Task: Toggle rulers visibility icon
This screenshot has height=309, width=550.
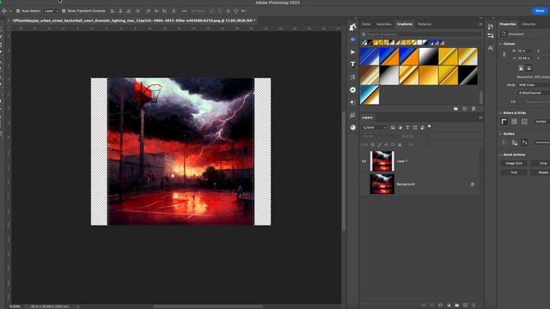Action: (x=504, y=122)
